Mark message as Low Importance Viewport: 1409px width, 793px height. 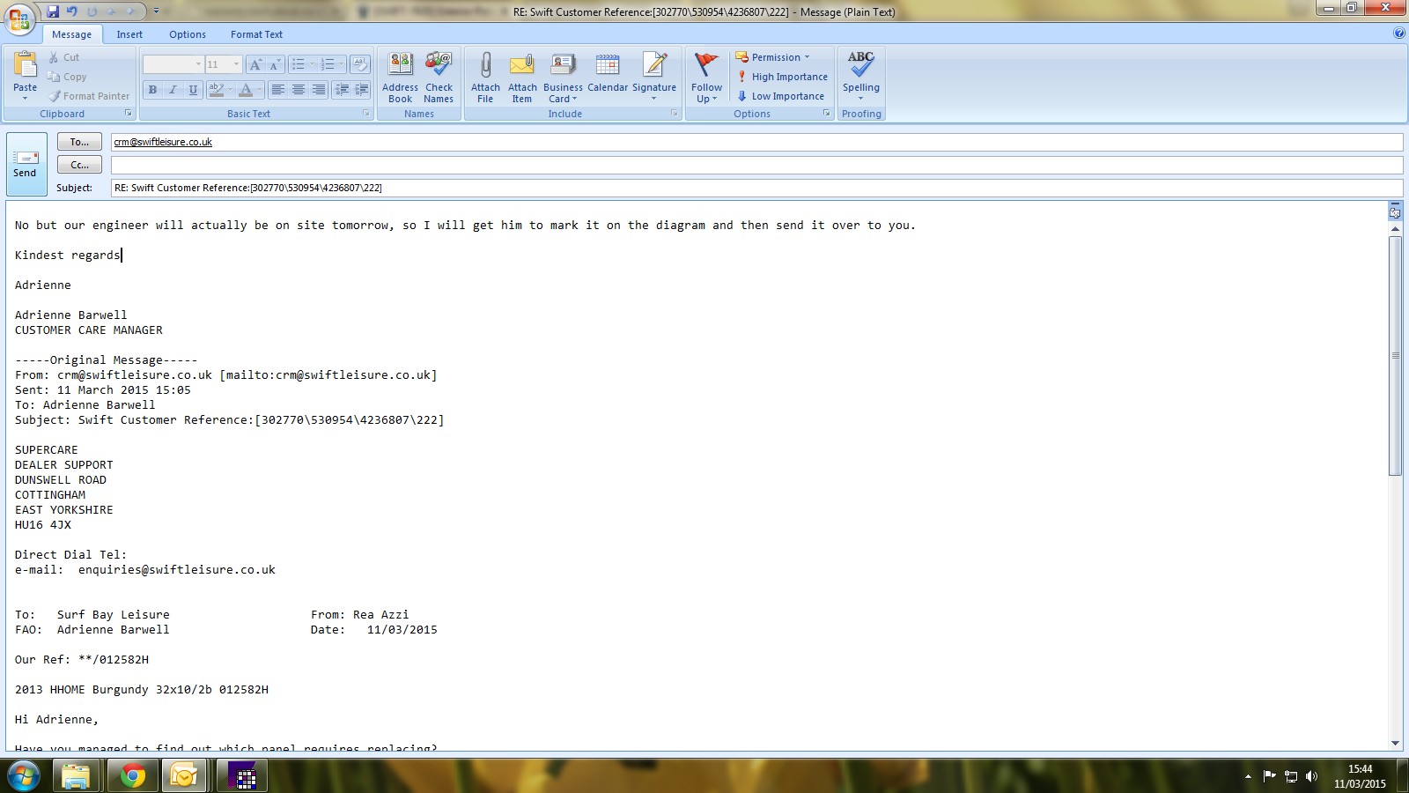click(780, 96)
